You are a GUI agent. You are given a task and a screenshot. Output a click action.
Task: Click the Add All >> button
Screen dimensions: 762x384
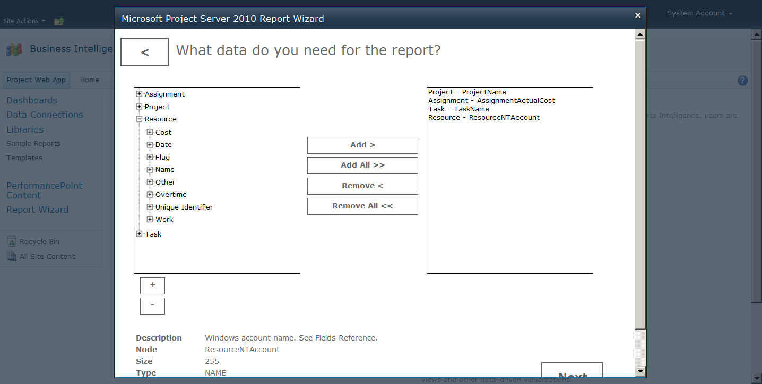point(362,165)
